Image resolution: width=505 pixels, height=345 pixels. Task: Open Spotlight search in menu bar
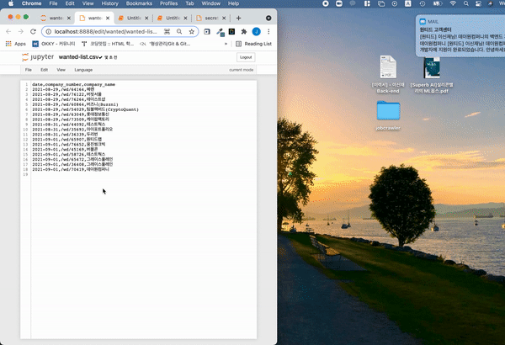465,3
